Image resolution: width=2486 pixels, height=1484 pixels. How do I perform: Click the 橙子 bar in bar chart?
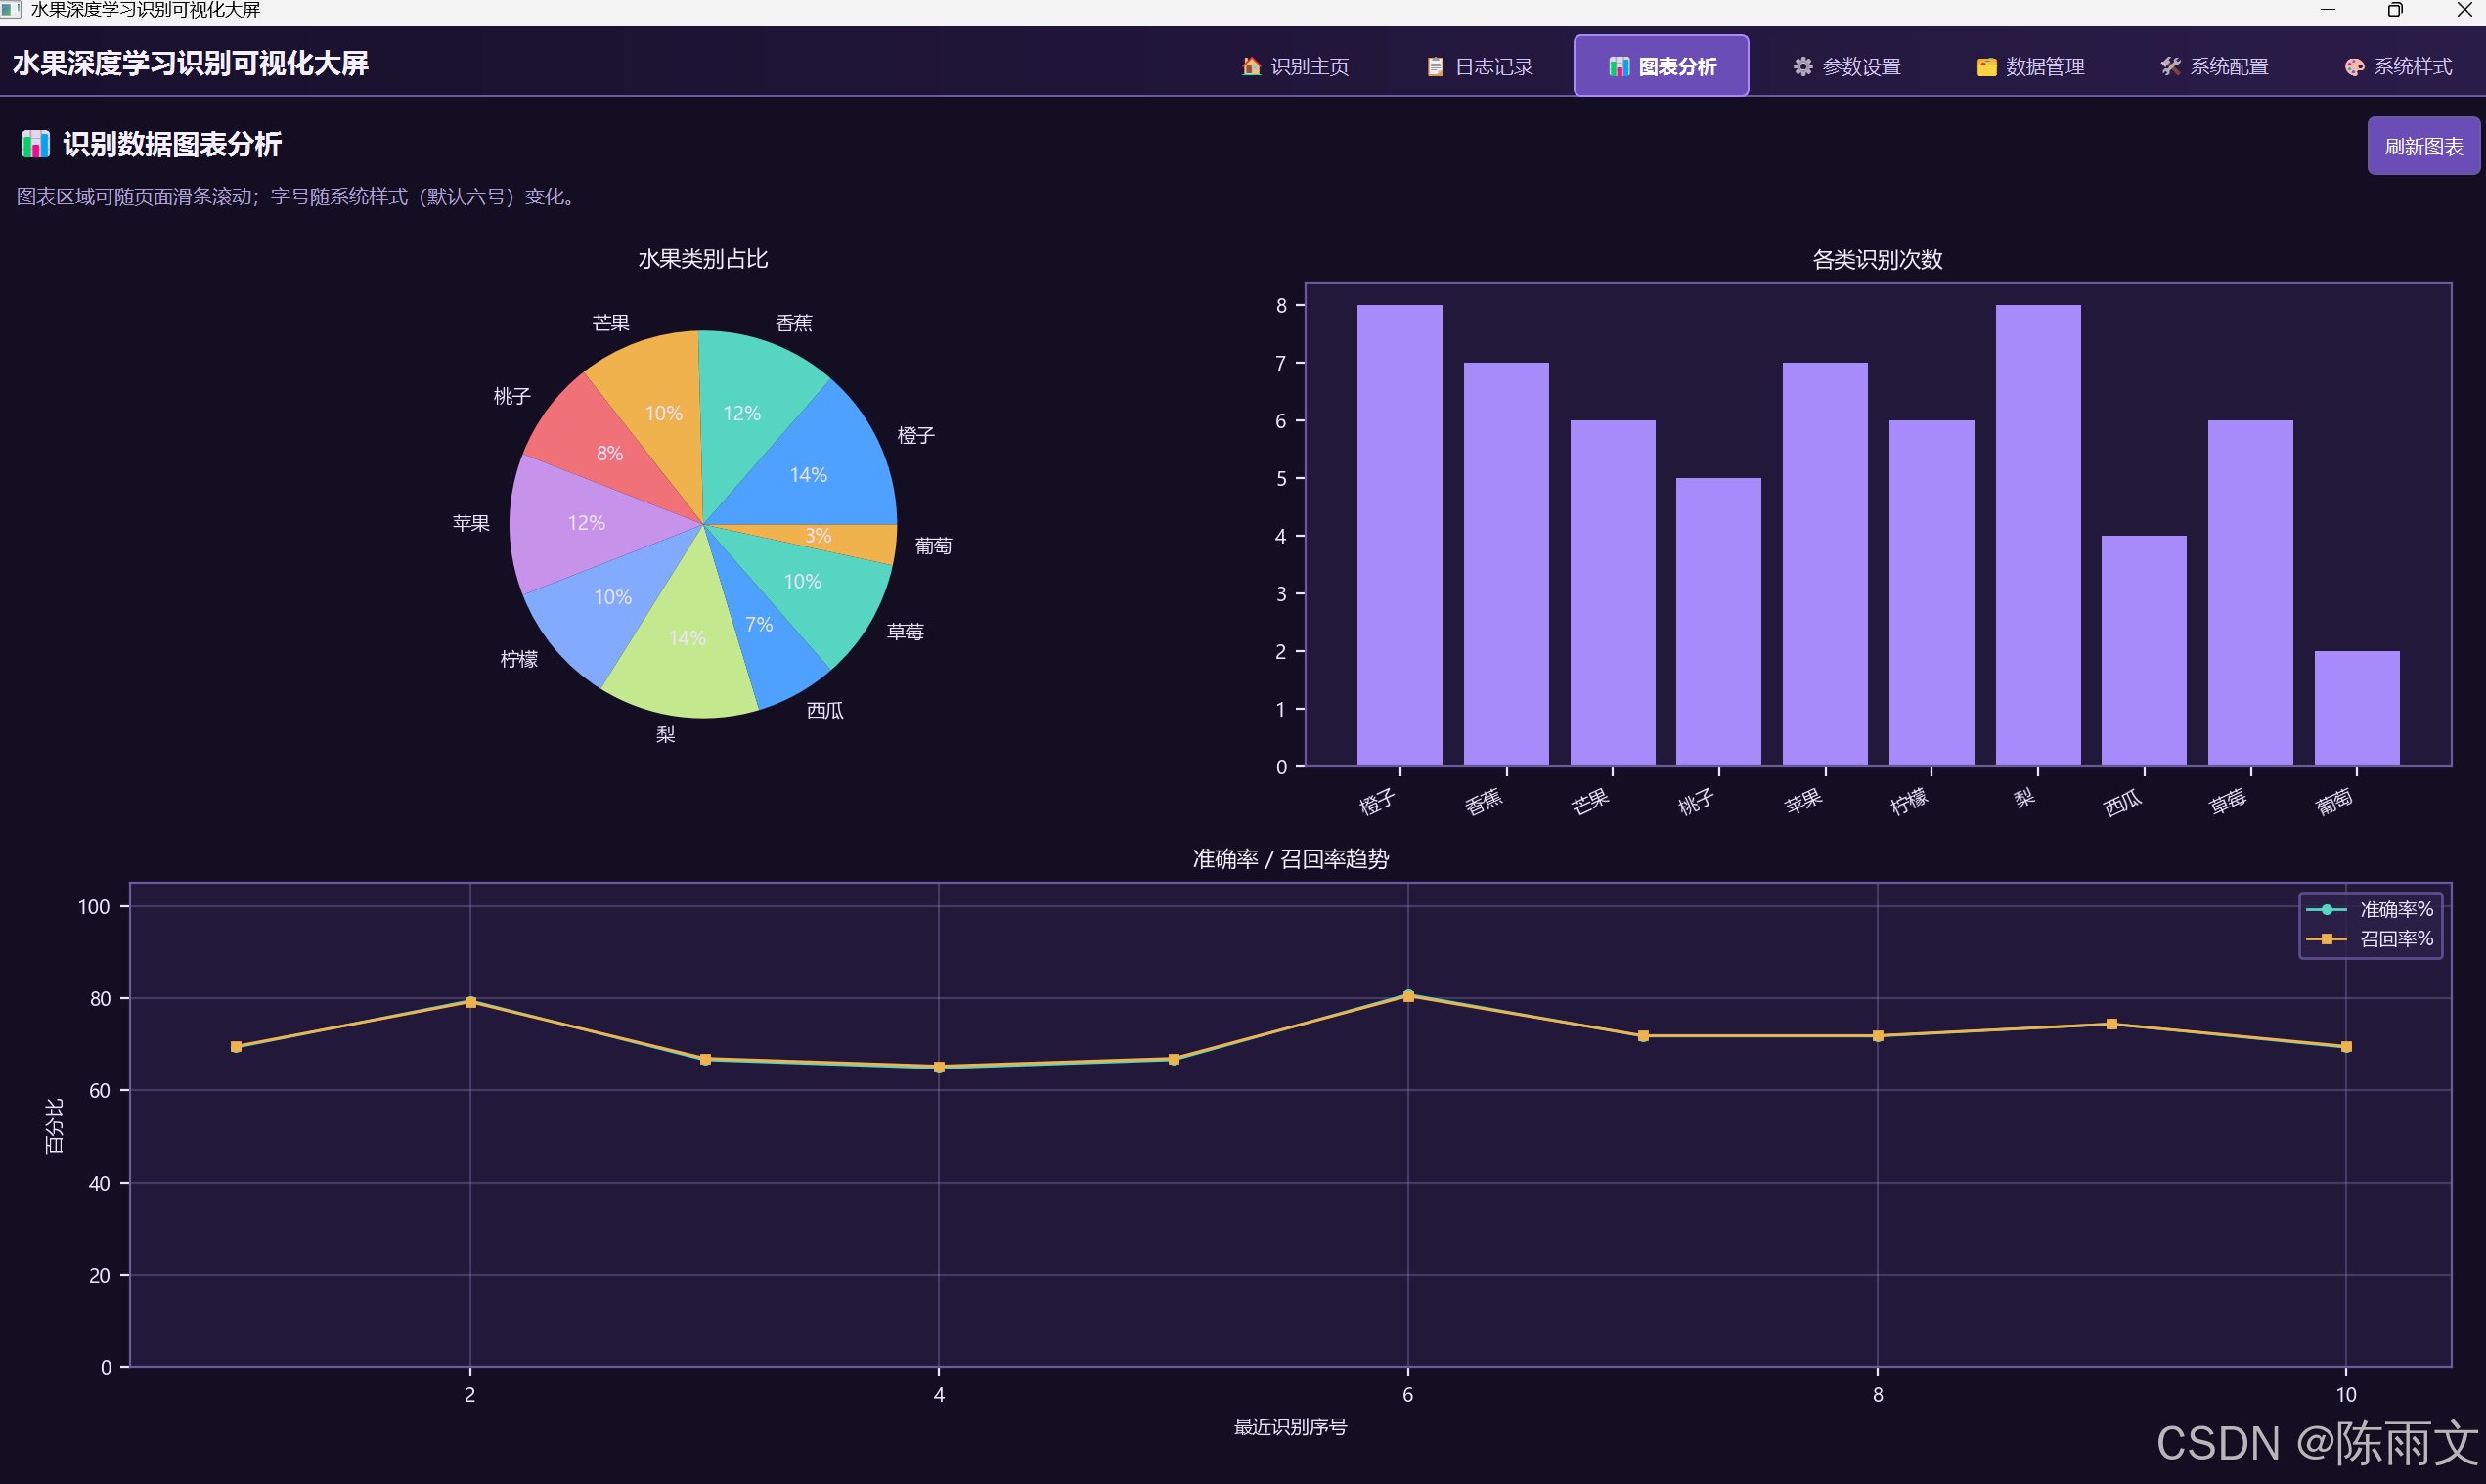pos(1399,535)
